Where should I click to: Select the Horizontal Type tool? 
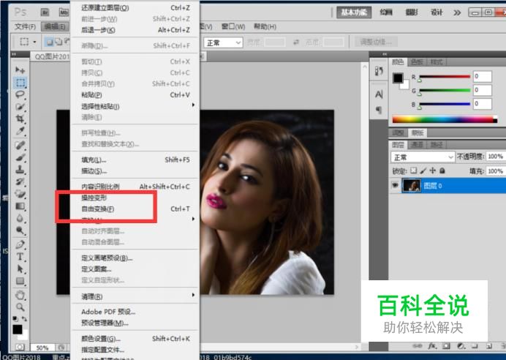coord(20,257)
